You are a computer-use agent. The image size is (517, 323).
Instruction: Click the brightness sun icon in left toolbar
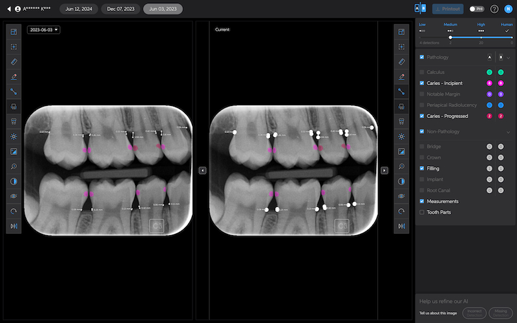[x=14, y=136]
